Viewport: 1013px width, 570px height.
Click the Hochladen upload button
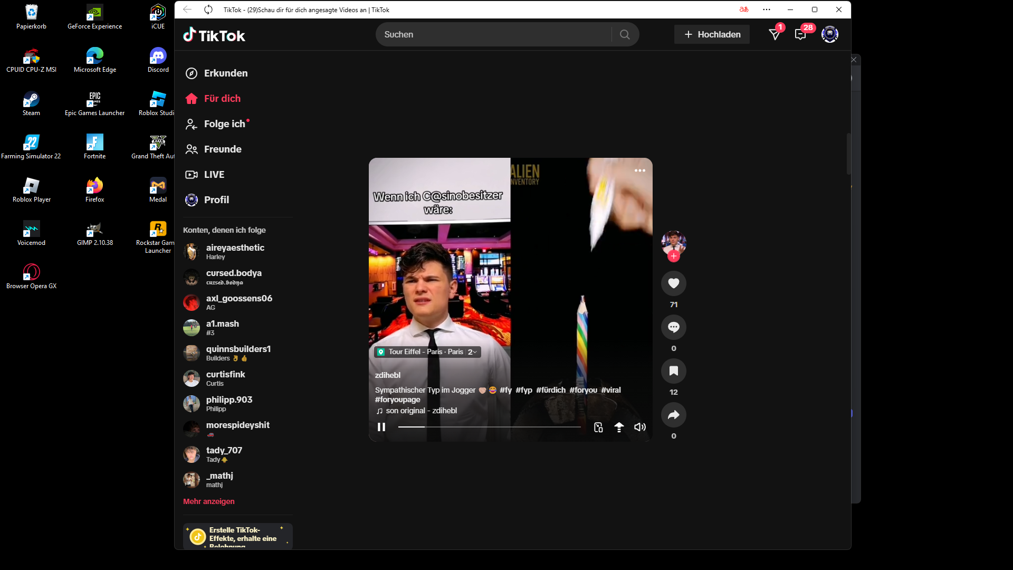pos(712,34)
